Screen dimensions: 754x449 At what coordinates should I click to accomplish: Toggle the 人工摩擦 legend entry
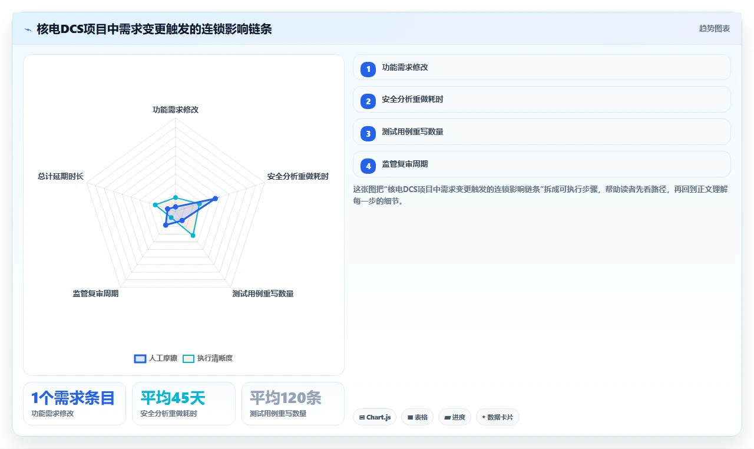156,358
